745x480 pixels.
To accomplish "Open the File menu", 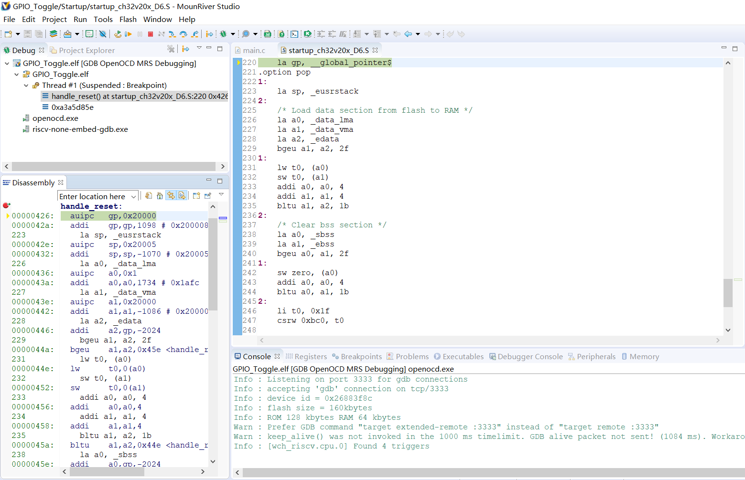I will click(9, 19).
